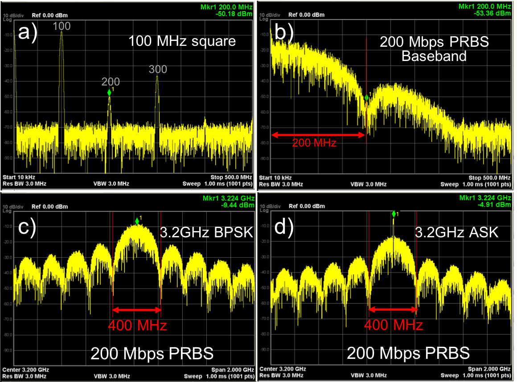Select marker 1 diamond atop the ASK carrier spike

coord(394,214)
